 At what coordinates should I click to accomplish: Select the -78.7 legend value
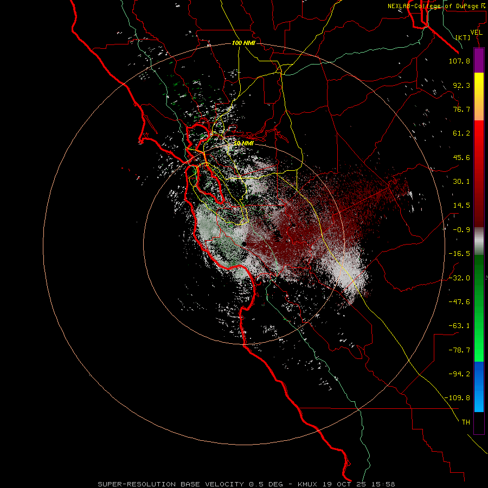(x=459, y=350)
